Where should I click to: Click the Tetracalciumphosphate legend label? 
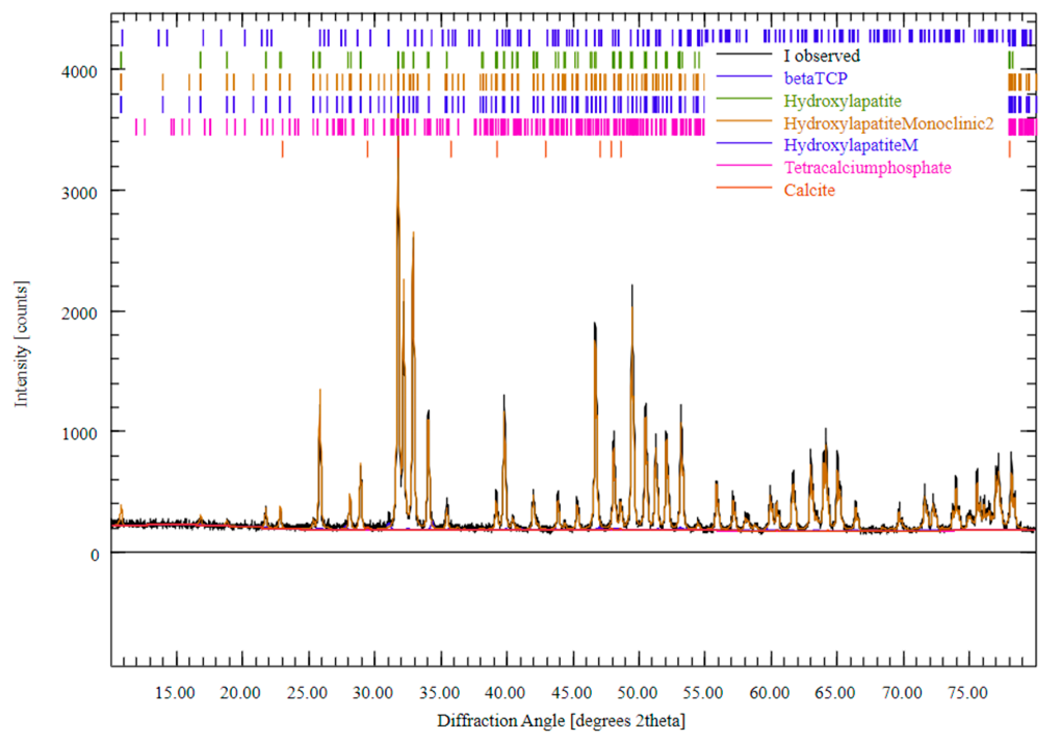[867, 167]
